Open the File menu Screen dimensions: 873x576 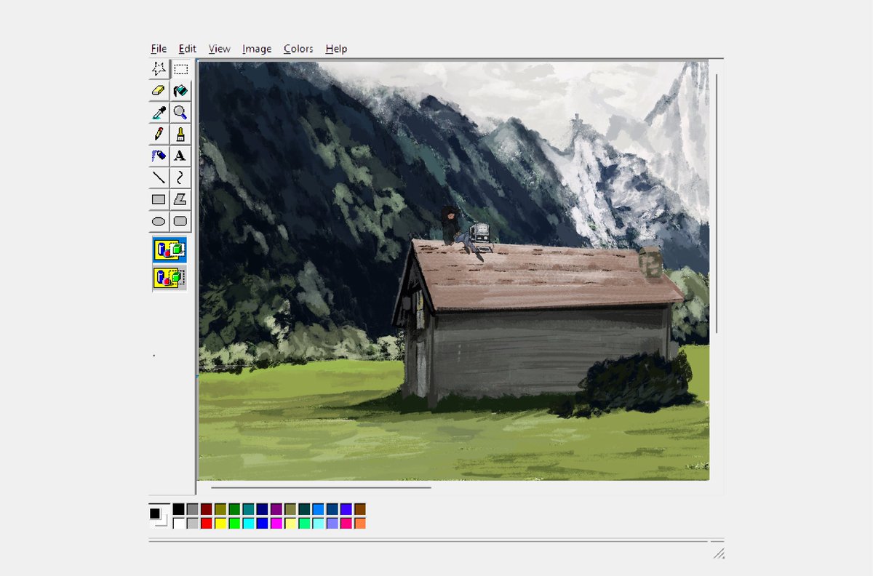[x=159, y=49]
